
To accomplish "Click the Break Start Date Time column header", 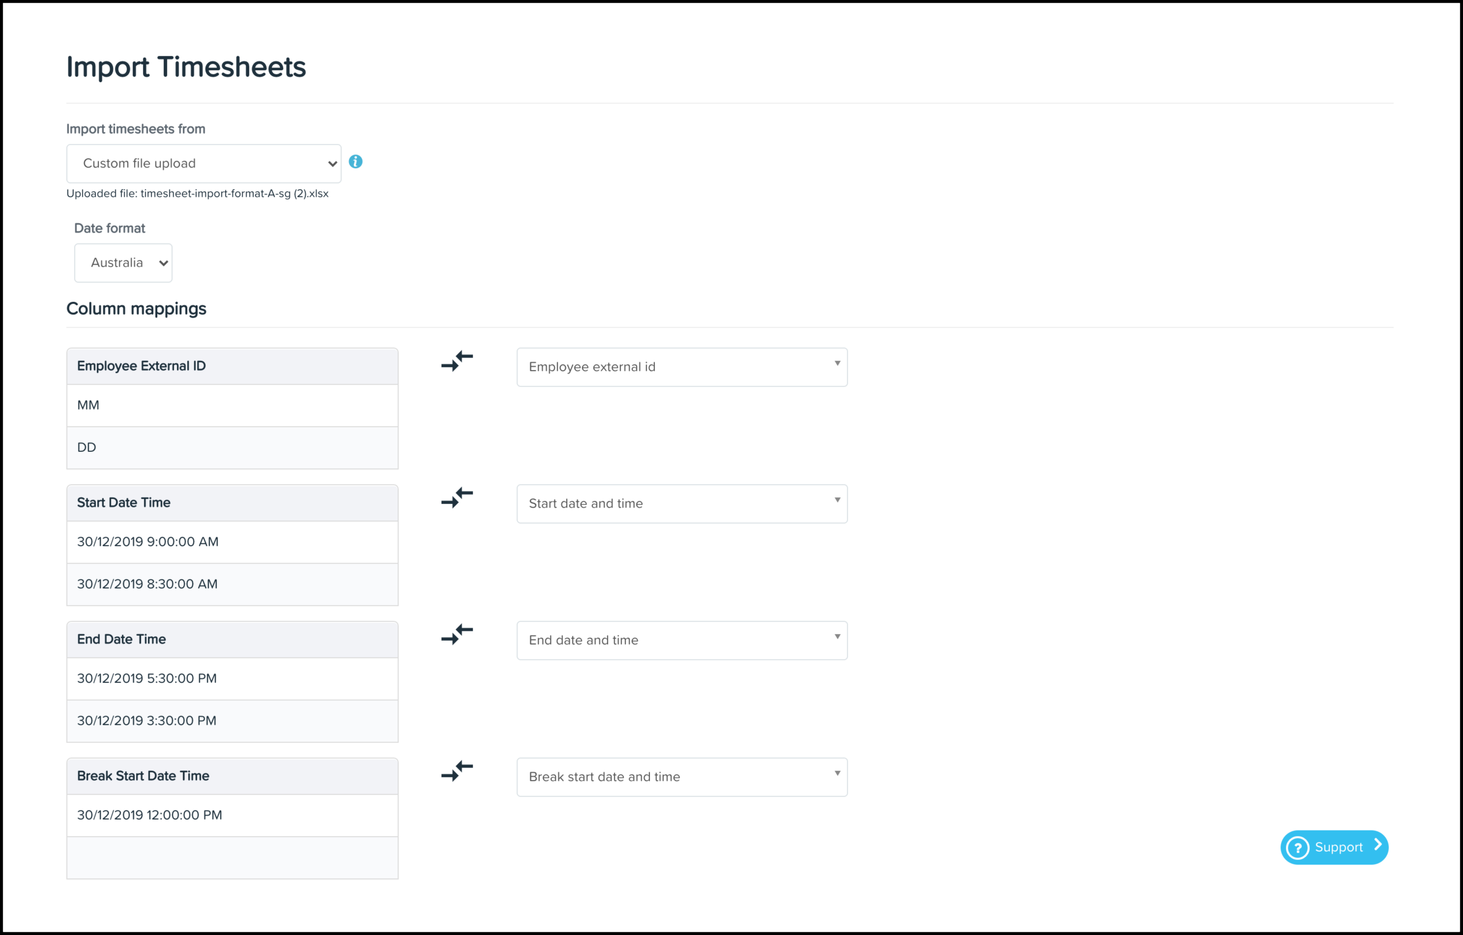I will [232, 776].
